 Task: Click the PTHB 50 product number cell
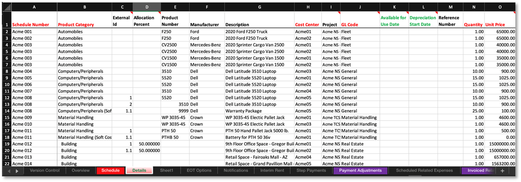(175, 137)
